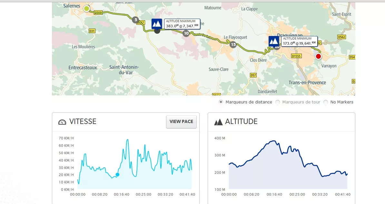The width and height of the screenshot is (385, 204).
Task: Click the speedometer icon beside VITESSE
Action: 62,122
